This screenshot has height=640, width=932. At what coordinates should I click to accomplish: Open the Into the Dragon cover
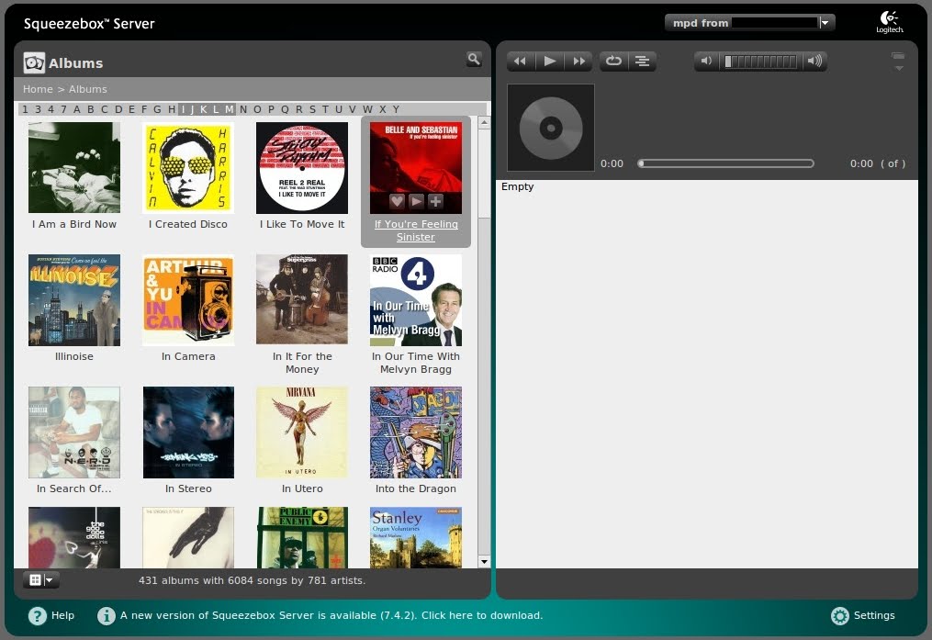(416, 432)
